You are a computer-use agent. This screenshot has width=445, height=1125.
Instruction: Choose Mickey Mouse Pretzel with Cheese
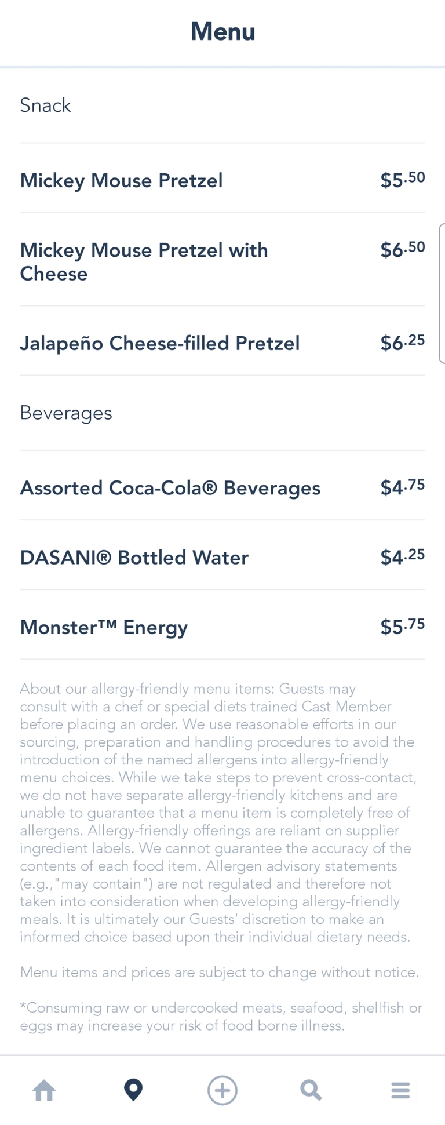click(x=144, y=262)
